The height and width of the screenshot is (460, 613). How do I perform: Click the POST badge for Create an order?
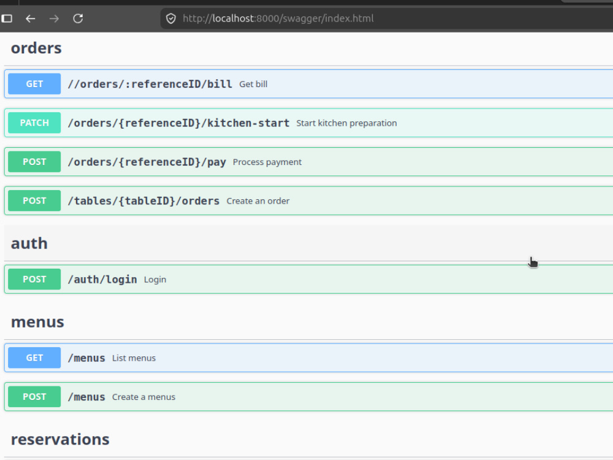[x=34, y=201]
